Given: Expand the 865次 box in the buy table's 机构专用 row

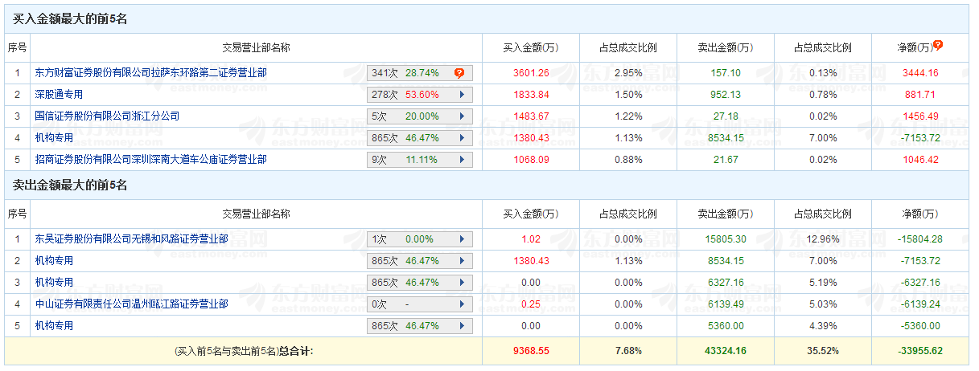Looking at the screenshot, I should click(462, 138).
